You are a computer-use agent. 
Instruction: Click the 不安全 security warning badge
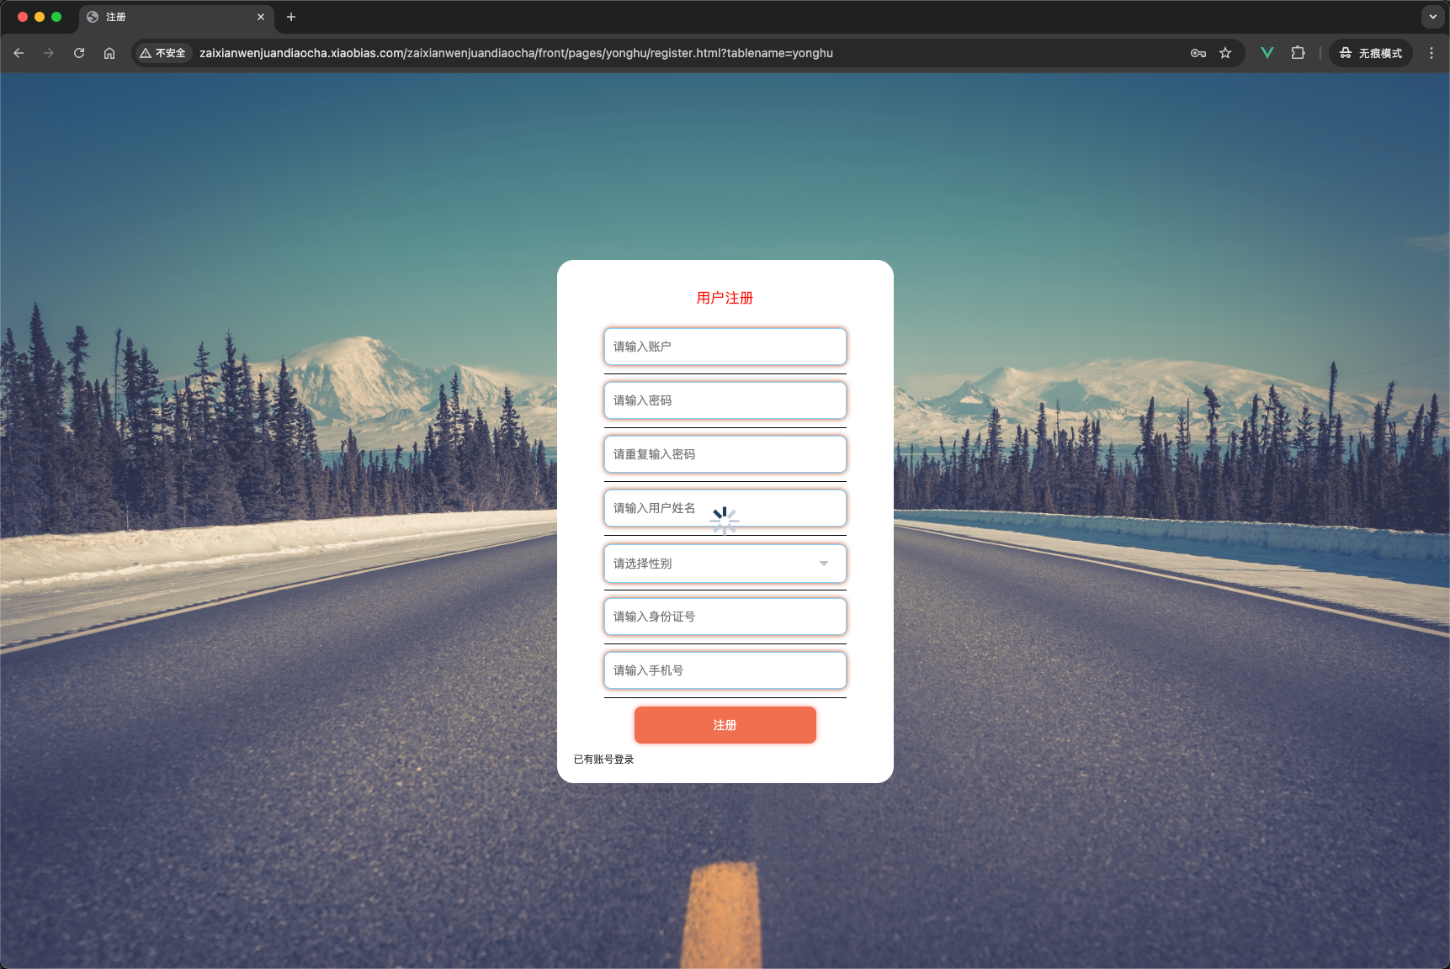163,53
